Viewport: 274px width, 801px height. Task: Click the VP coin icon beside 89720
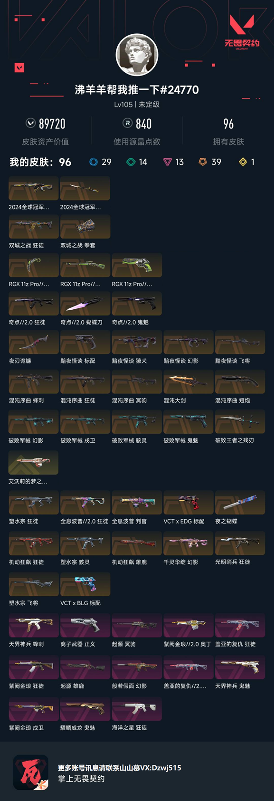(x=30, y=124)
